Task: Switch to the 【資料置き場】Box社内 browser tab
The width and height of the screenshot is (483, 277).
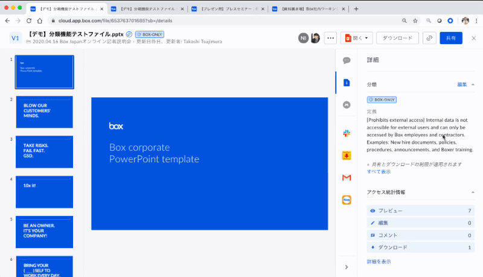Action: click(x=309, y=9)
